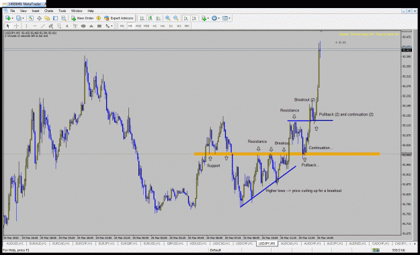Toggle Chart Shift from right border
Image resolution: width=420 pixels, height=255 pixels.
coord(194,18)
